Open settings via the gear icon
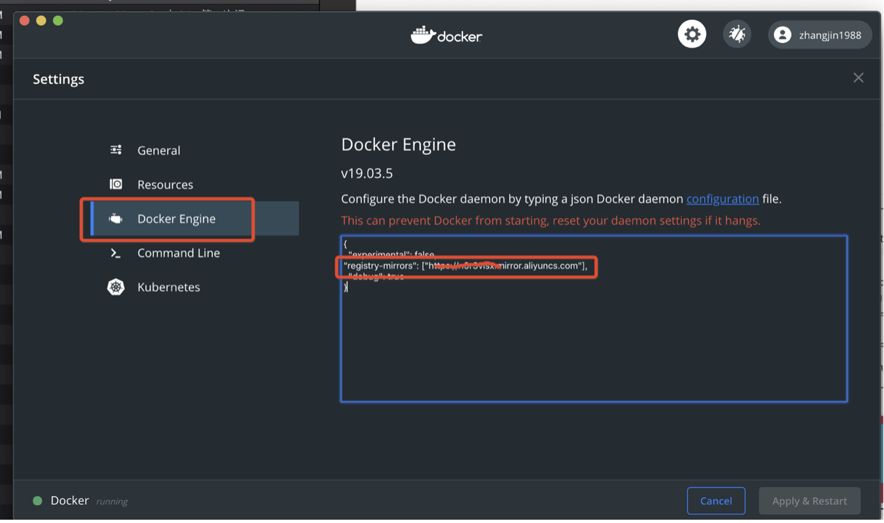This screenshot has width=884, height=523. point(692,34)
